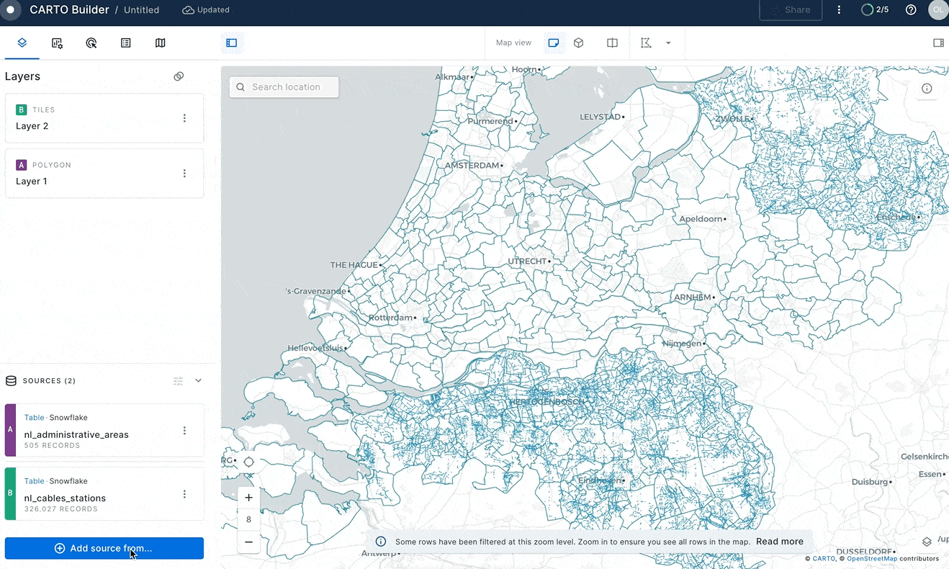Select the Layers panel icon
949x569 pixels.
tap(22, 42)
